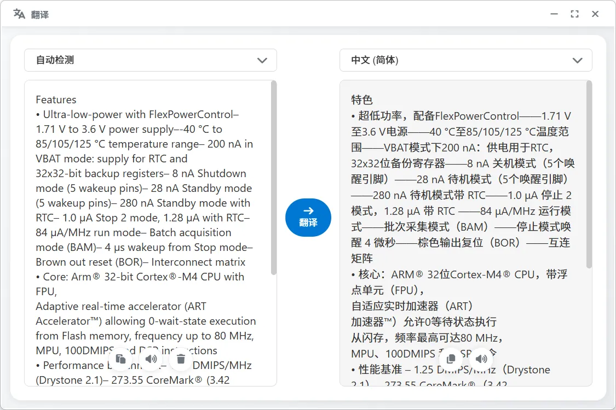Screen dimensions: 616x410
Task: Click the translation pane scrollbar thumb
Action: pyautogui.click(x=589, y=174)
